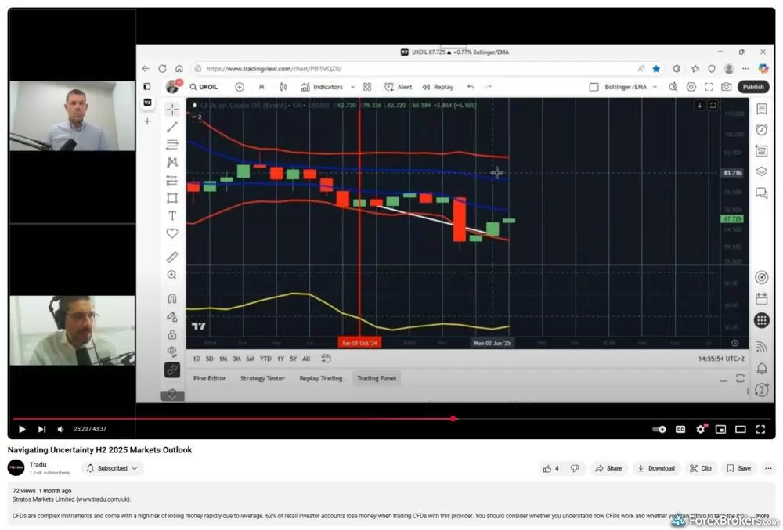Add symbol to compare plus icon

pos(240,87)
